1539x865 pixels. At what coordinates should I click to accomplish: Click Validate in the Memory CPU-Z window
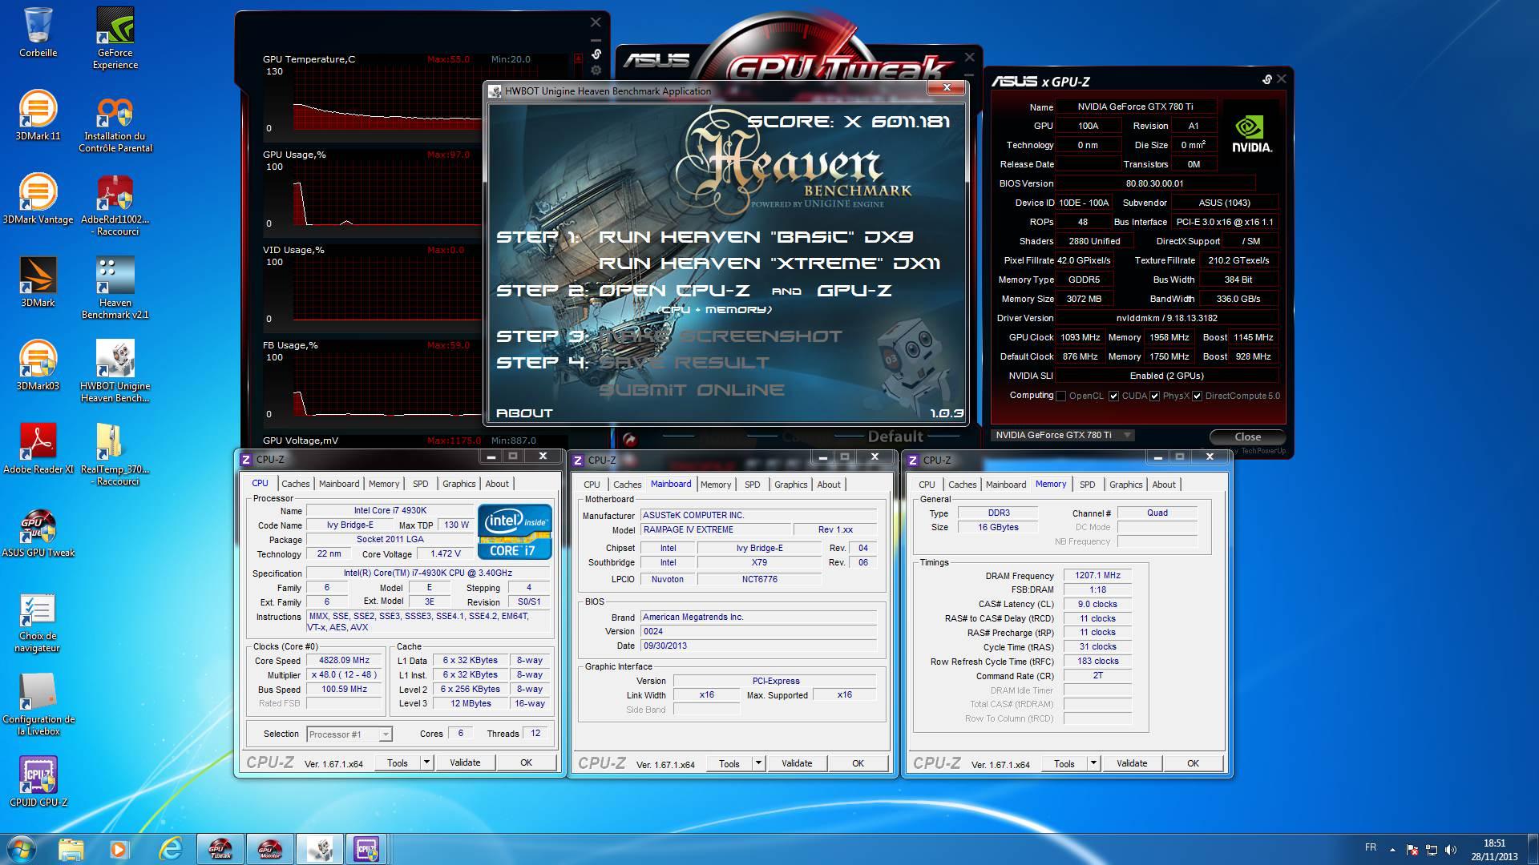click(1132, 763)
